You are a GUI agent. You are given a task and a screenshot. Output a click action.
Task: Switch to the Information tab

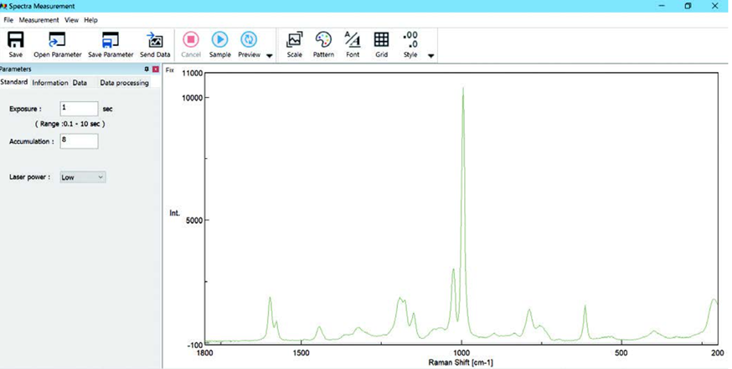click(x=49, y=83)
